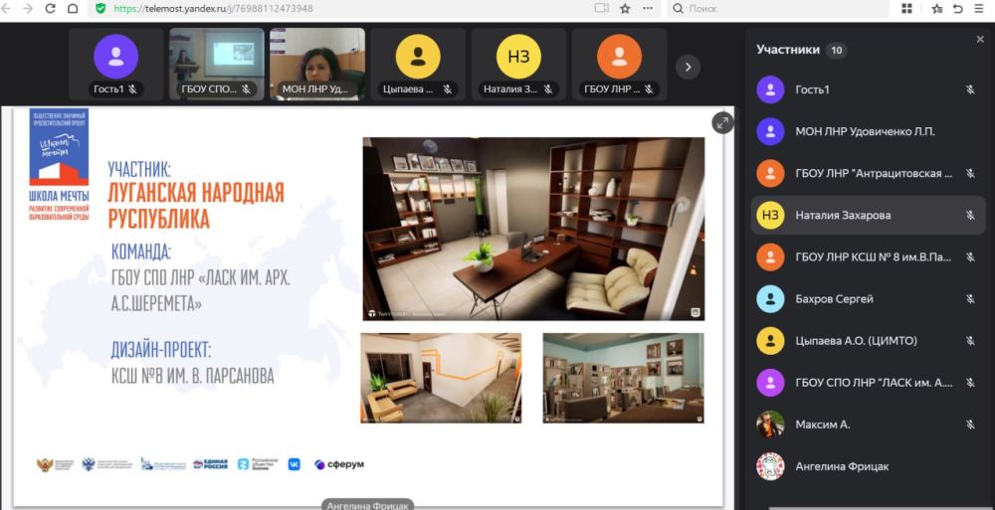Viewport: 995px width, 510px height.
Task: Show bookmarks list star icon
Action: pos(936,9)
